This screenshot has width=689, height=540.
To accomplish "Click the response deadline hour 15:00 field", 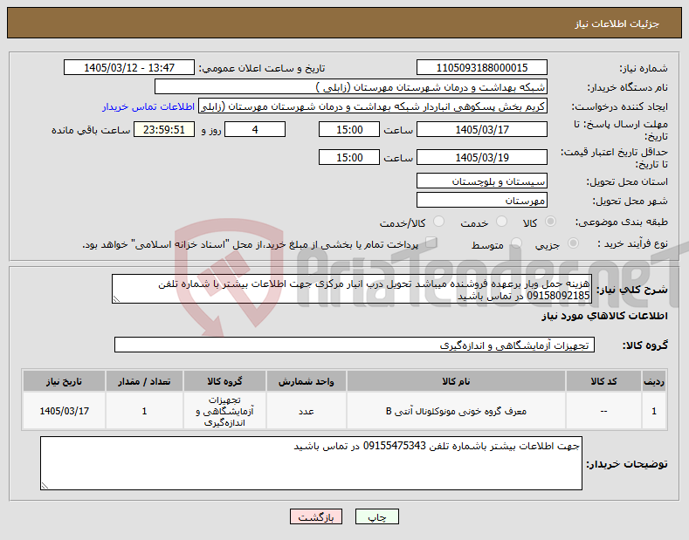I will coord(349,129).
